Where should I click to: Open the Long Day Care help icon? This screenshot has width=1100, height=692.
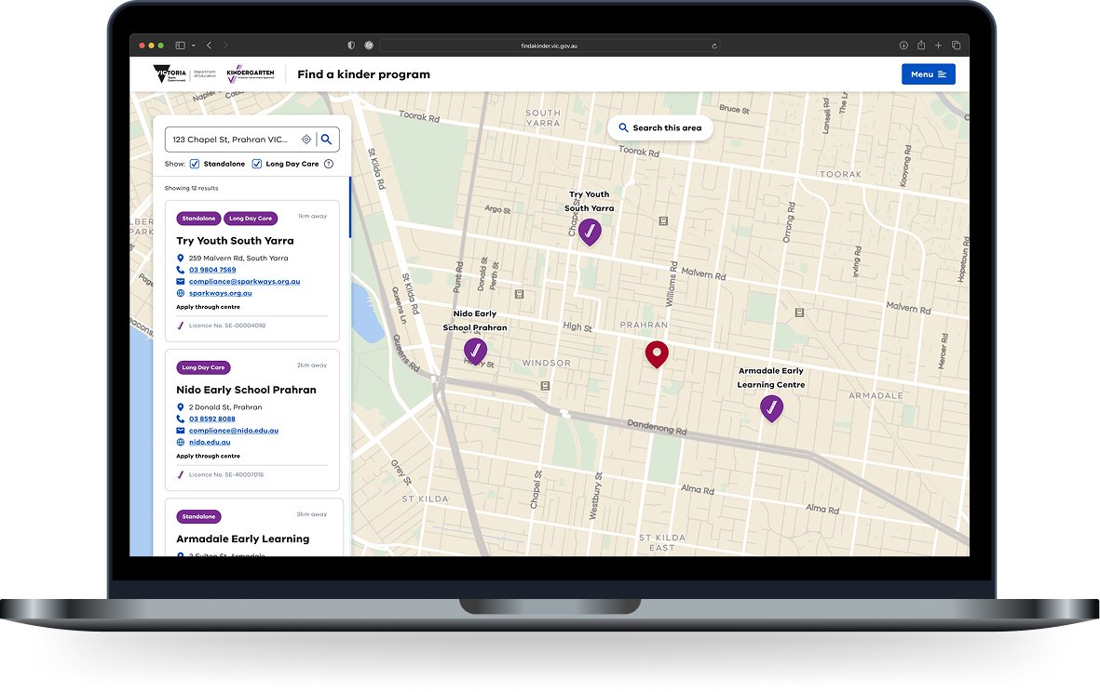[x=328, y=164]
